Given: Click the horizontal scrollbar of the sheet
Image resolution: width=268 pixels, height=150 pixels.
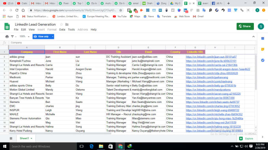Looking at the screenshot, I should (x=60, y=134).
